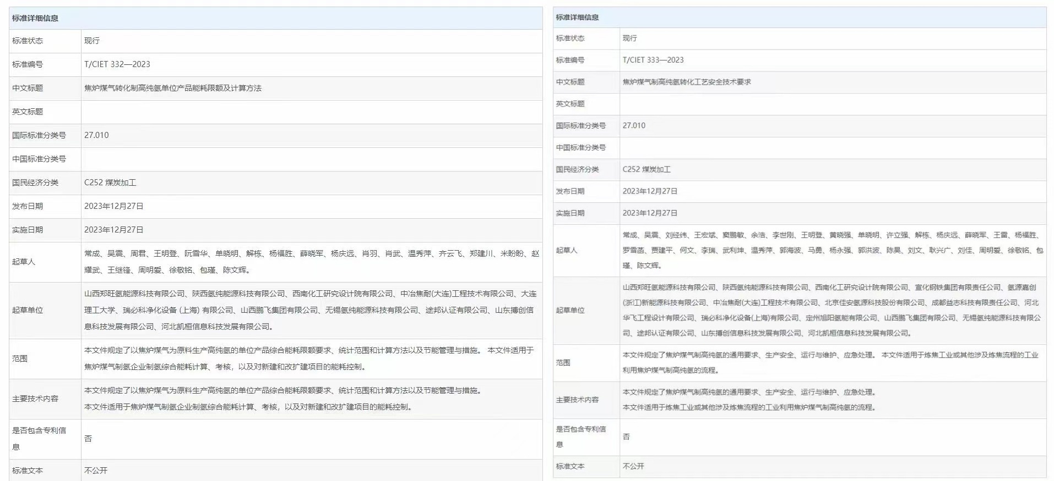Click C252 煤炭加工 in right table
Image resolution: width=1054 pixels, height=481 pixels.
point(646,169)
